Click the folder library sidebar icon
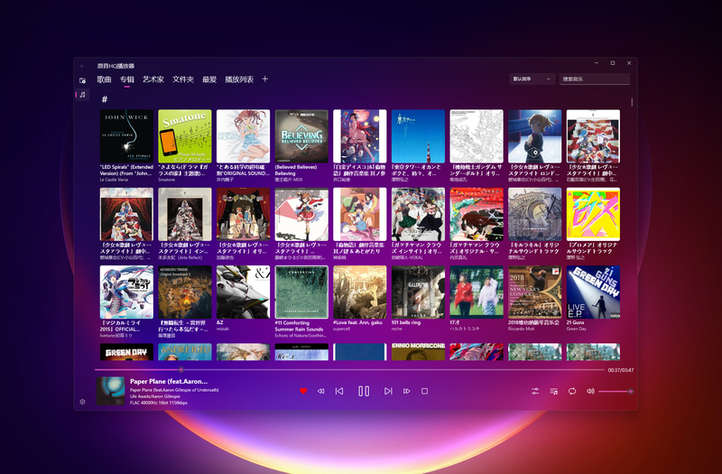Viewport: 722px width, 474px height. click(82, 80)
